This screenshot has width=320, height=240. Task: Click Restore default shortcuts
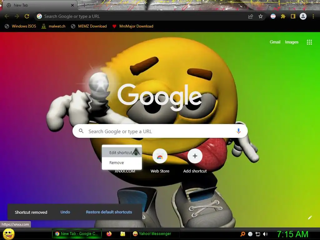pyautogui.click(x=109, y=212)
